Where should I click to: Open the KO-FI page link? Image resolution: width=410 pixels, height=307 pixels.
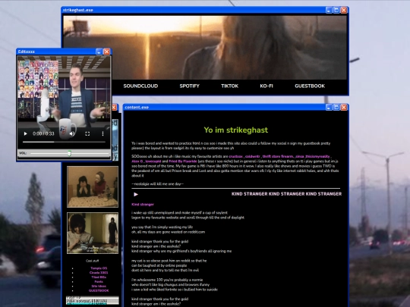(266, 86)
